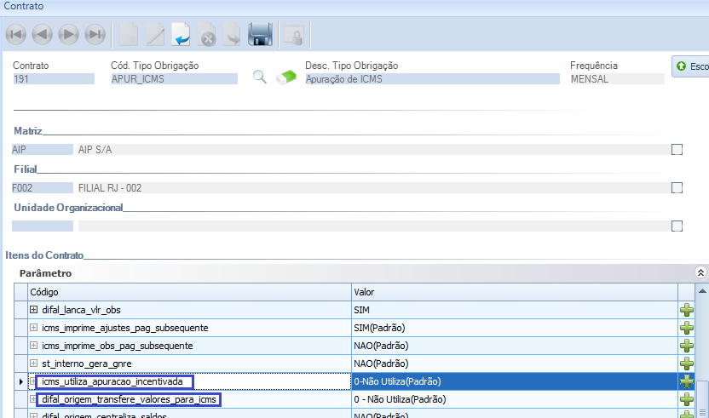Screen dimensions: 709x418
Task: Click the padlock toolbar icon
Action: coord(292,35)
